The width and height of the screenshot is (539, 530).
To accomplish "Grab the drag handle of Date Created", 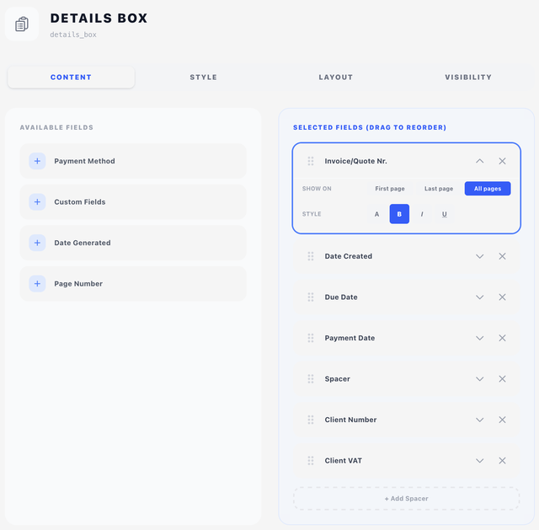I will pyautogui.click(x=311, y=256).
